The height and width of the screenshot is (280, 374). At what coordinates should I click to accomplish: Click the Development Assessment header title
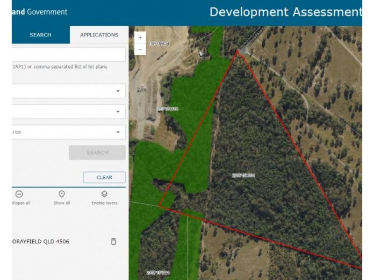click(286, 12)
